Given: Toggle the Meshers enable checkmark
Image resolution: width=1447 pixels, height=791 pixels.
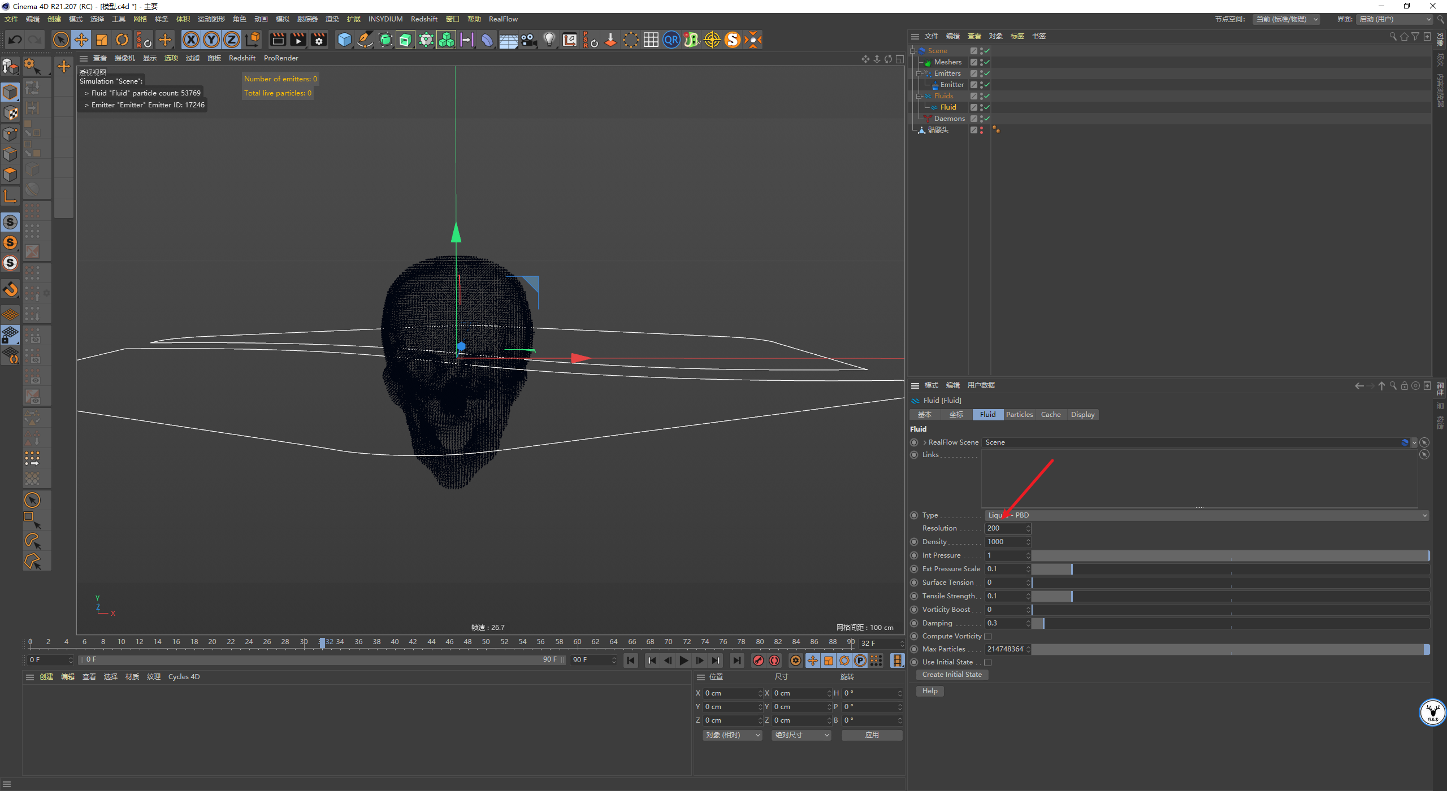Looking at the screenshot, I should [x=987, y=62].
